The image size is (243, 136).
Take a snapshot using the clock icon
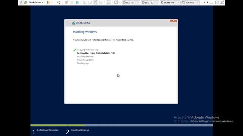point(66,2)
